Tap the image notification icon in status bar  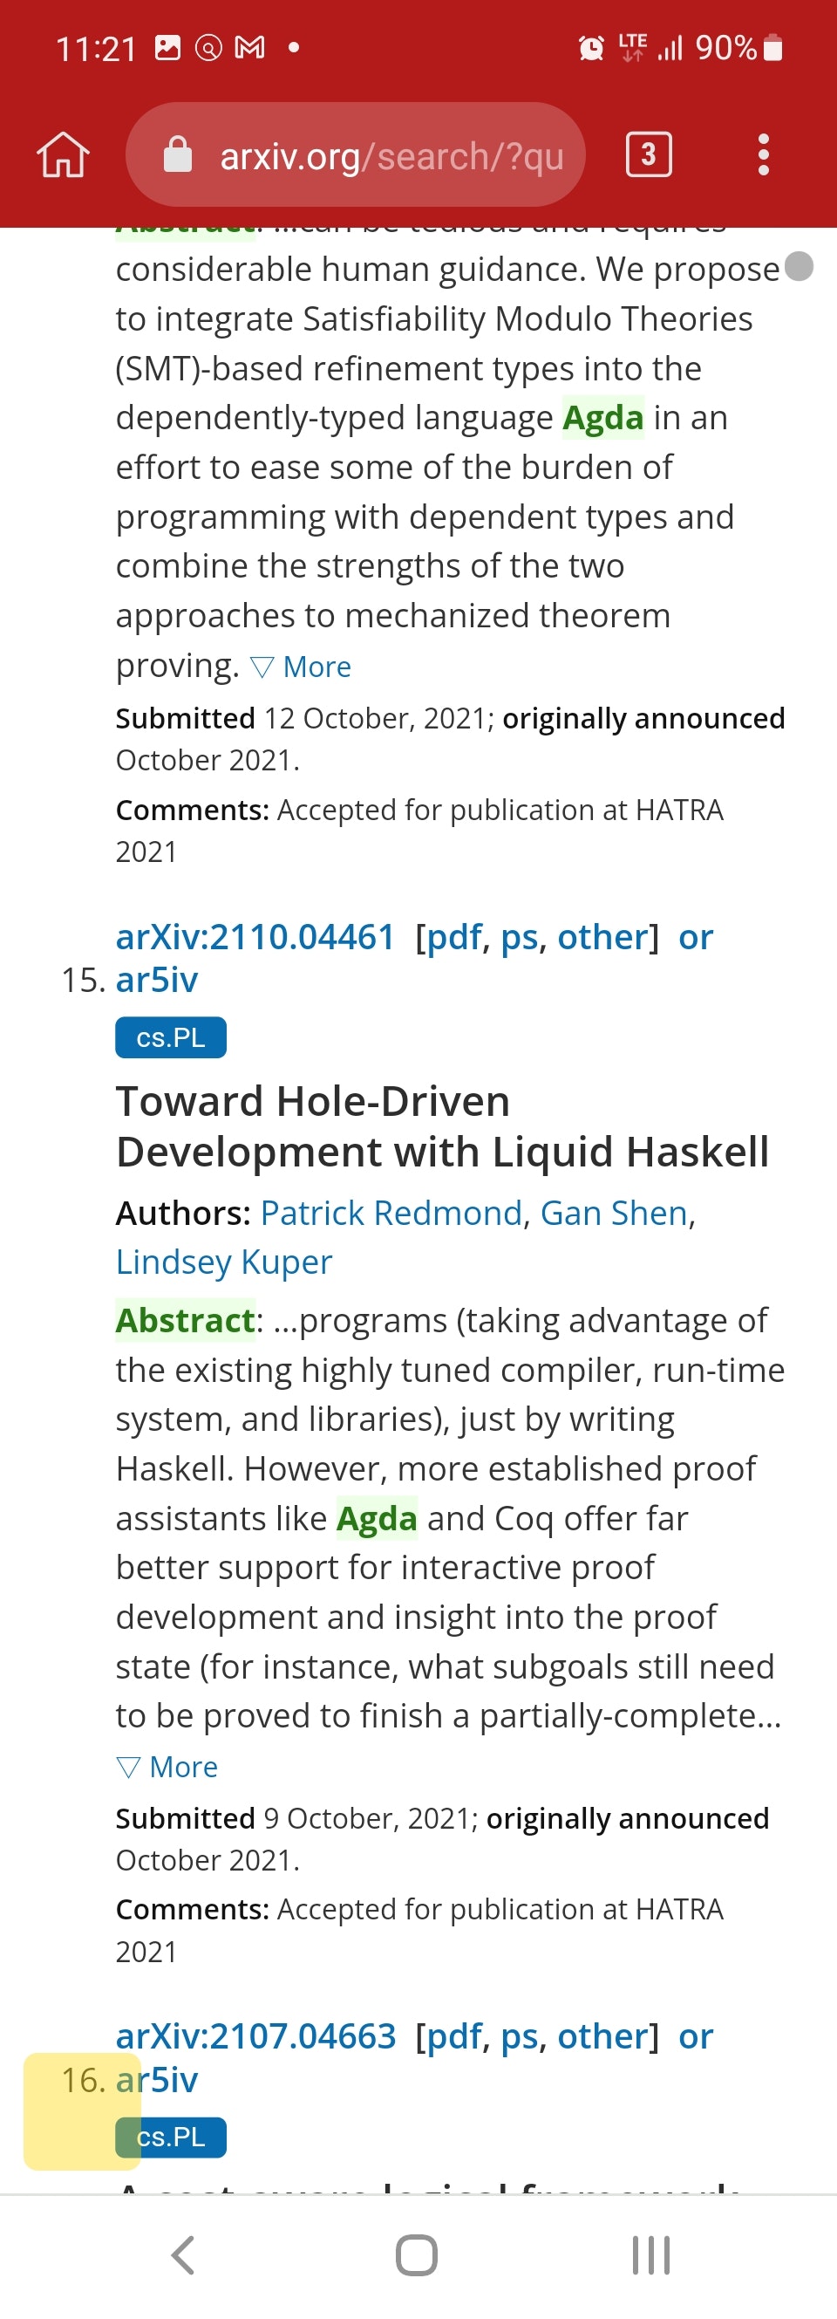[167, 47]
